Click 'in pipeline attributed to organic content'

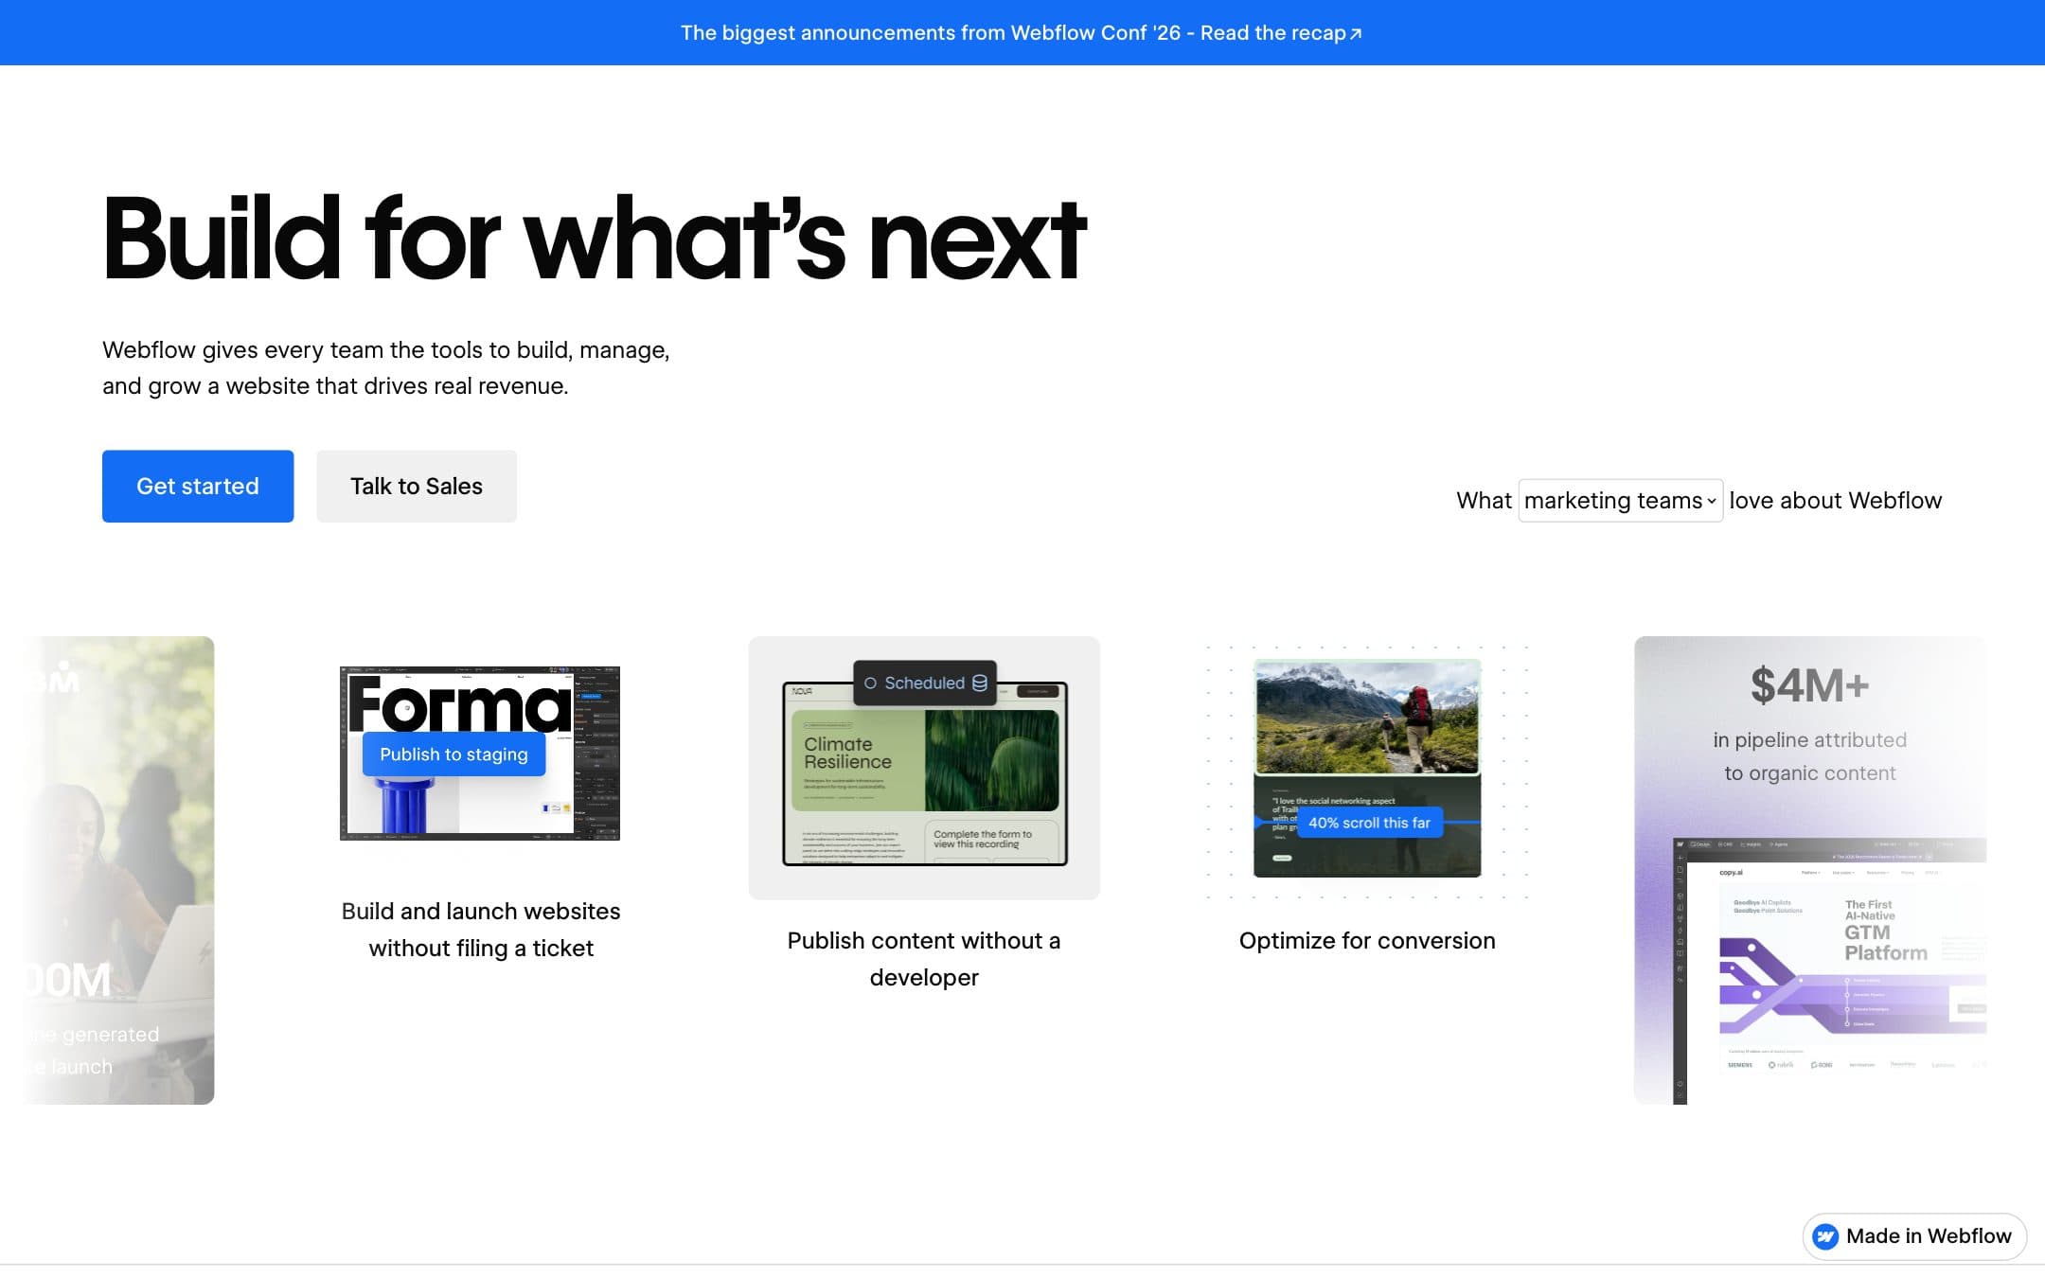point(1809,756)
